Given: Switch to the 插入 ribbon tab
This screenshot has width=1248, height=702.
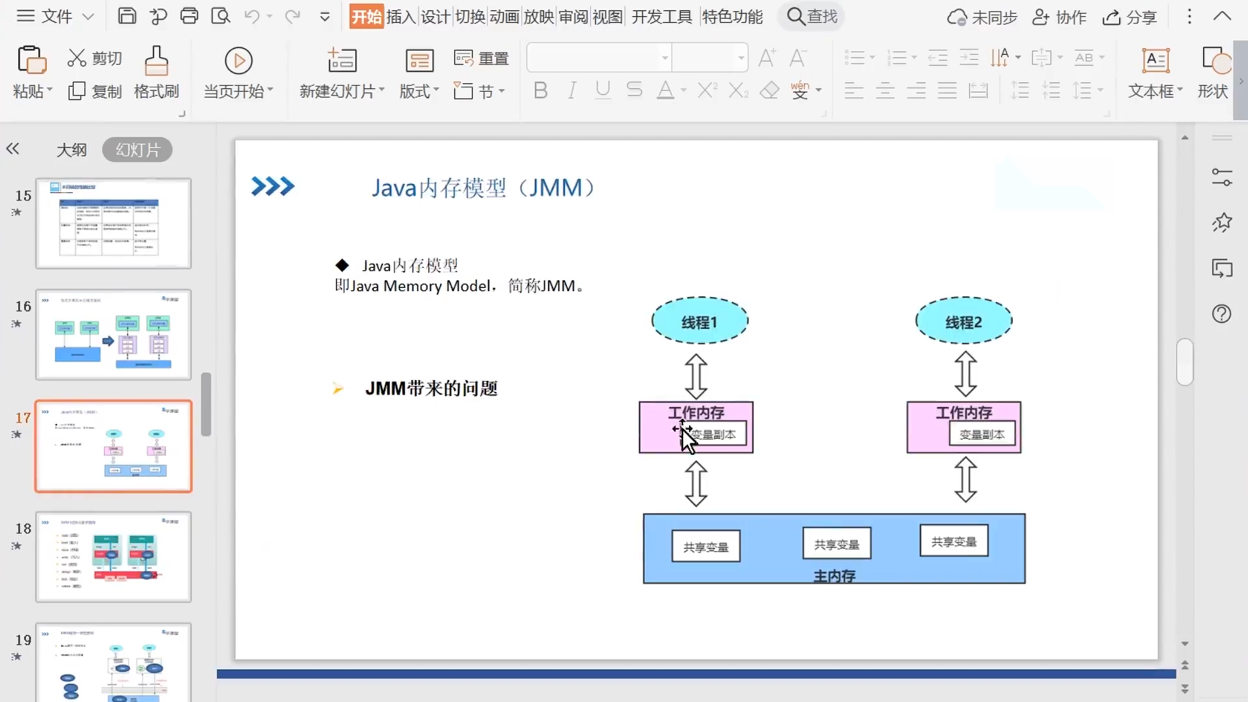Looking at the screenshot, I should (400, 16).
